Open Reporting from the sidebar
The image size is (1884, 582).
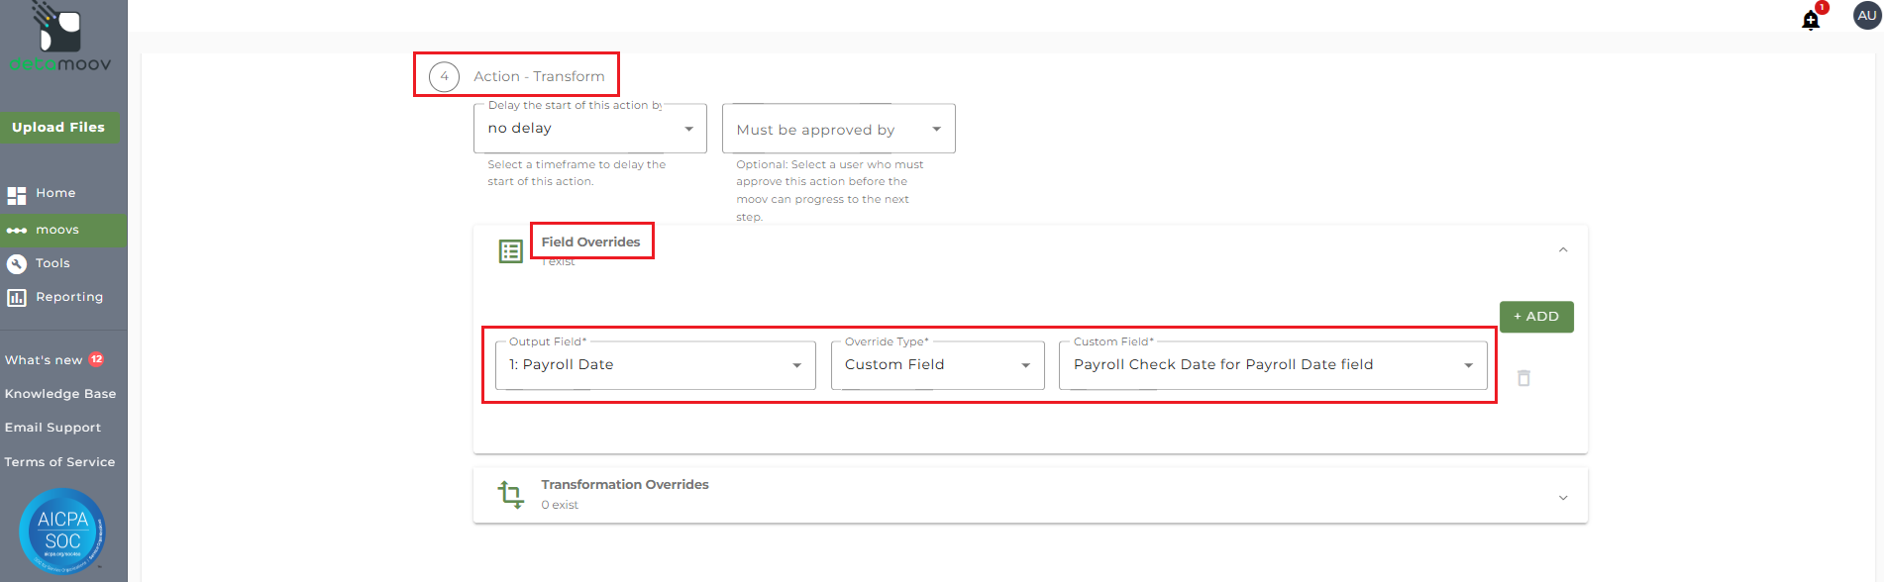coord(68,297)
